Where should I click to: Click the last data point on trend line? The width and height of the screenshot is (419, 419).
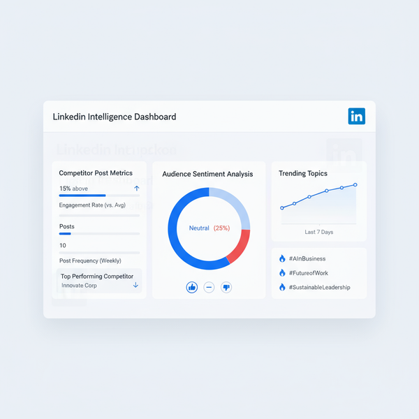pos(355,185)
